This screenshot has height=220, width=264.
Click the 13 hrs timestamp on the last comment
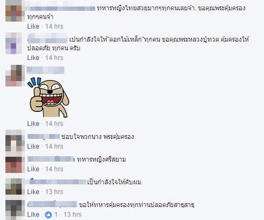[x=72, y=215]
